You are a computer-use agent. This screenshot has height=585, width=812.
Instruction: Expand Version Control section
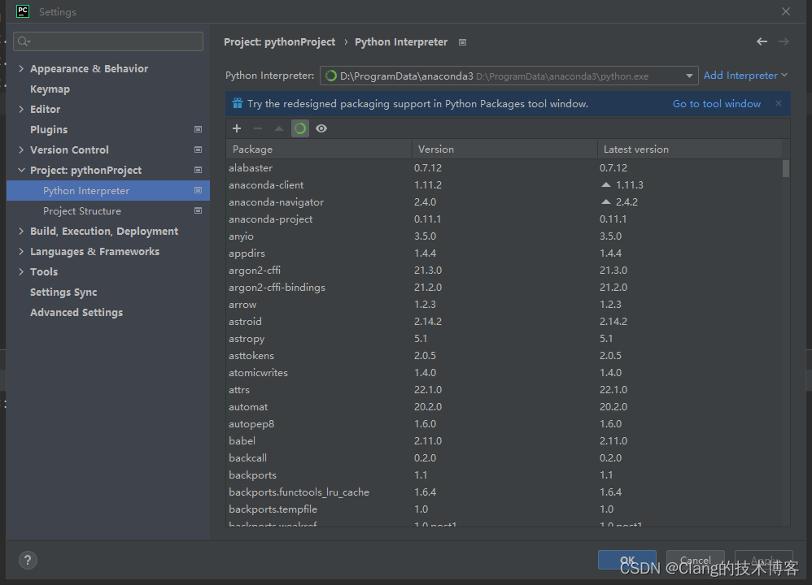click(x=21, y=149)
